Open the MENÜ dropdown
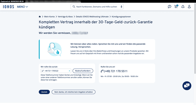Screen dimensions: 196x105 pyautogui.click(x=22, y=7)
